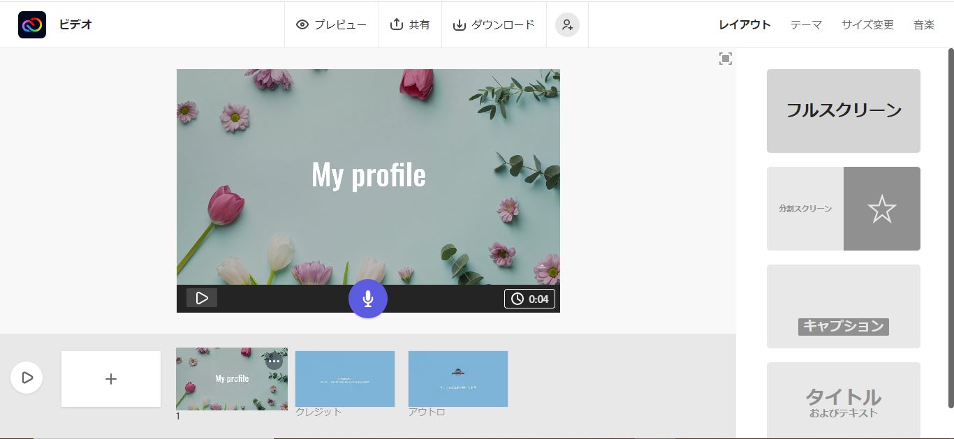Play the current slide with its play button

202,298
